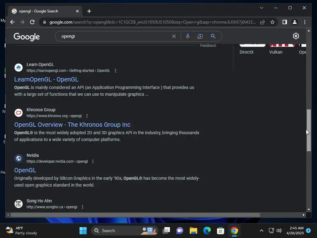
Task: Go back to the previous page
Action: coord(12,22)
